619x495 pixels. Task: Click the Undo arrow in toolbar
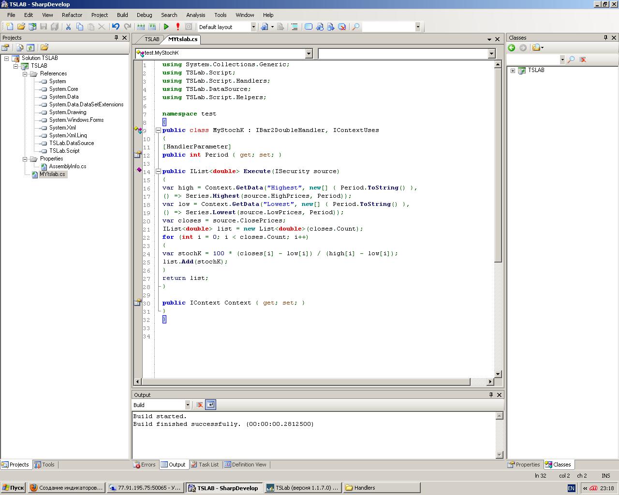click(x=116, y=27)
